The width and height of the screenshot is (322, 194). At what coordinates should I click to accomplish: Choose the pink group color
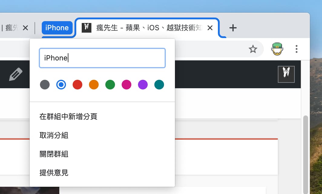tap(126, 85)
